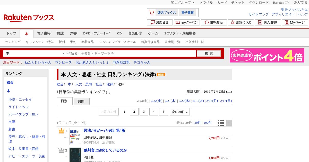Screen dimensions: 309x162
Task: Select the ゲーム tab
Action: click(153, 33)
